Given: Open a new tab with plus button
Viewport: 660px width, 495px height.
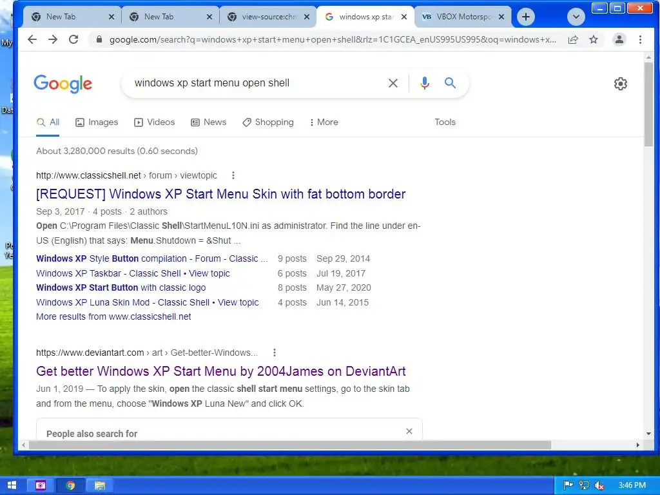Looking at the screenshot, I should pyautogui.click(x=526, y=17).
